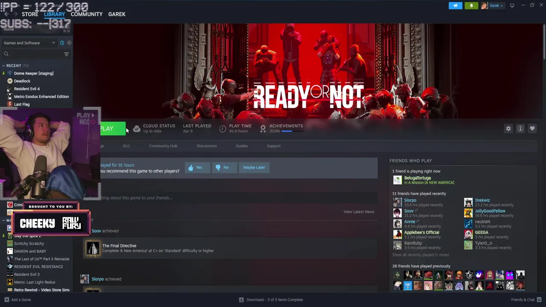Open View Latest News link
The image size is (546, 307).
359,211
